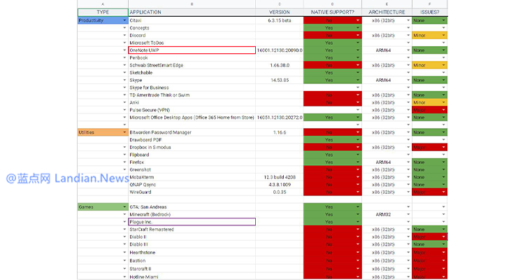Select the Drawboard PDF cell

[192, 140]
